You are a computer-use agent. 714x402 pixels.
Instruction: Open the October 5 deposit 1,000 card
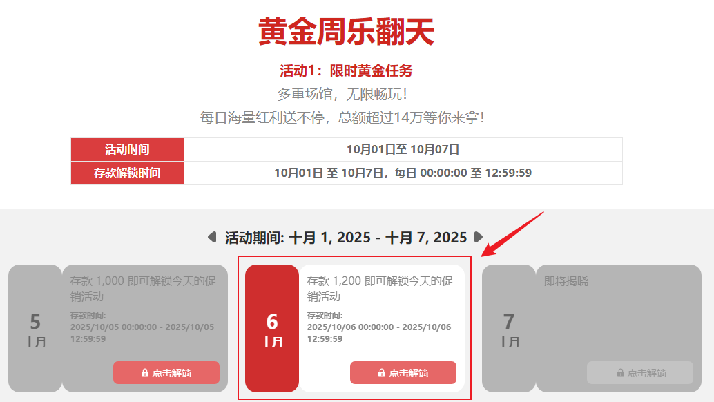pyautogui.click(x=145, y=328)
